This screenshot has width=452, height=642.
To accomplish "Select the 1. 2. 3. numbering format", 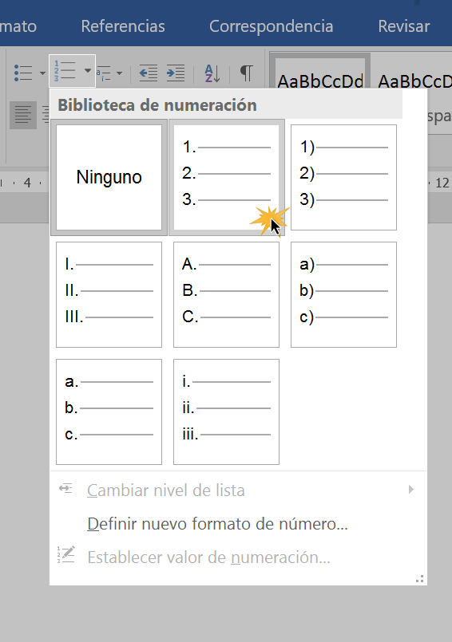I will pyautogui.click(x=227, y=177).
